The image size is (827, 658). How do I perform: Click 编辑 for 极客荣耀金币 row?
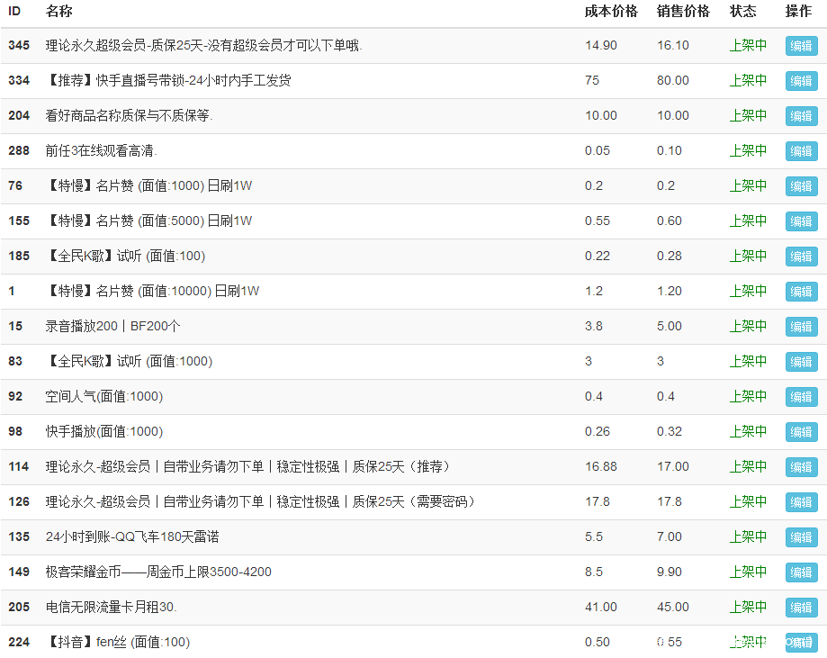801,572
